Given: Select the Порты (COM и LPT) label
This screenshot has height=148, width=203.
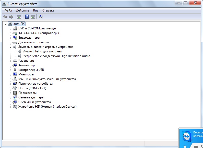Looking at the screenshot, I should pos(32,88).
